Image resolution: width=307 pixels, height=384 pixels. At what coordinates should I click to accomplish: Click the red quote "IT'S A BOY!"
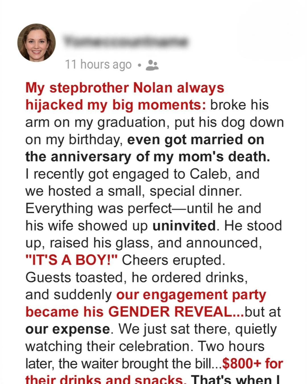(x=71, y=260)
